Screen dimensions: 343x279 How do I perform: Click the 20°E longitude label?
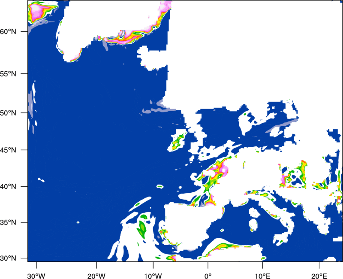[319, 276]
